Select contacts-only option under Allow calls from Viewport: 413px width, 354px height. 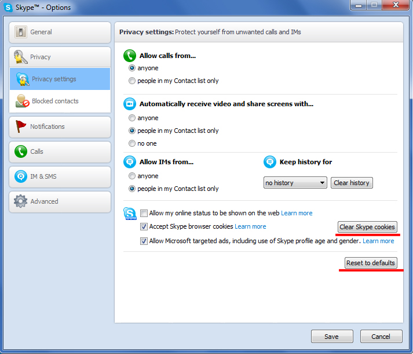(x=133, y=81)
